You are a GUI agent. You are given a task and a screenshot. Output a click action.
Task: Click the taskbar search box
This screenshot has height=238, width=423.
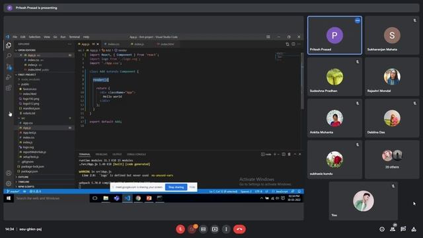52,198
